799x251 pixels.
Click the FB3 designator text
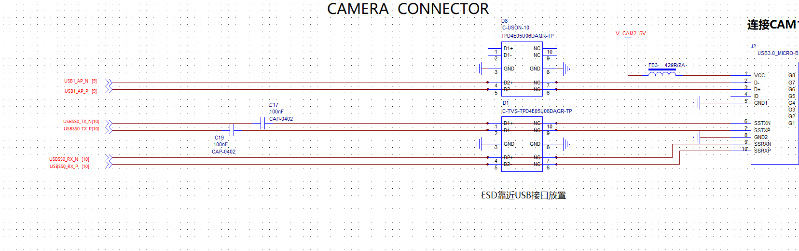653,65
